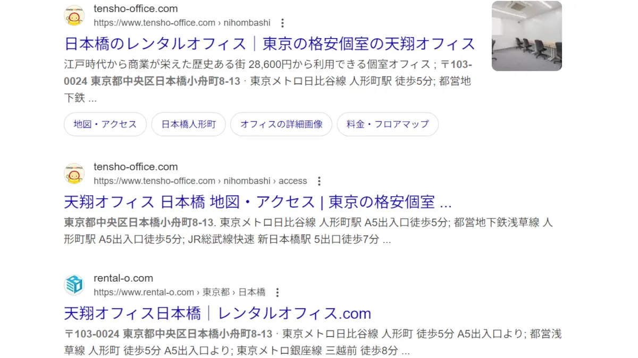Click the office room thumbnail image

(x=527, y=36)
